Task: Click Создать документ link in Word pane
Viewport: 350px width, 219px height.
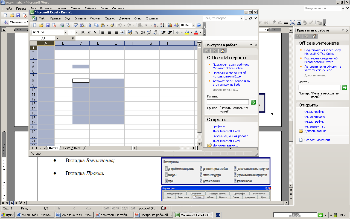Action: [x=319, y=140]
